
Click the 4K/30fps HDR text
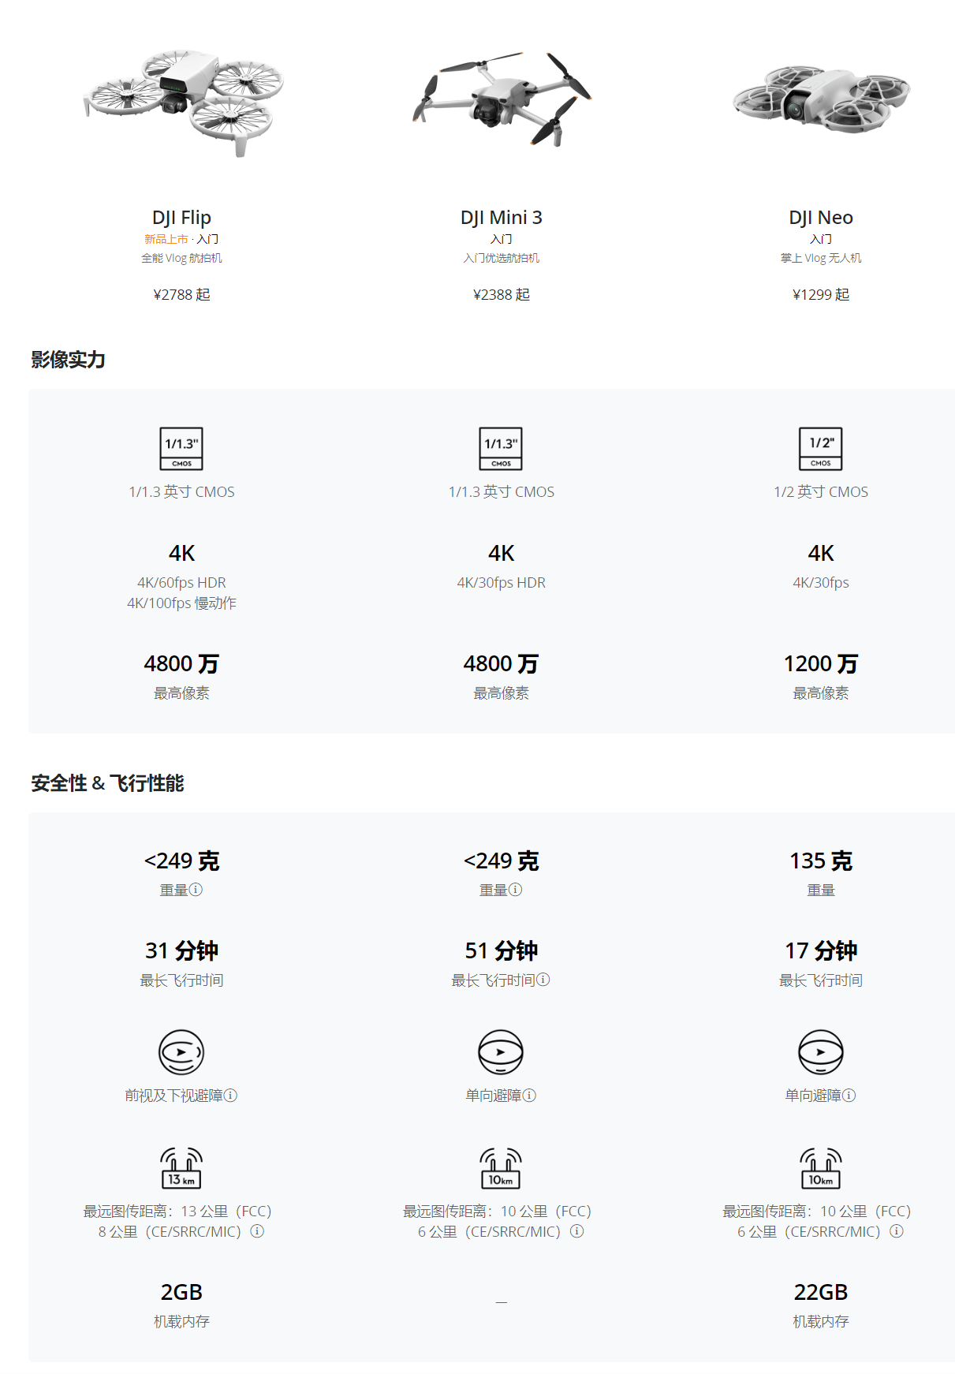click(x=502, y=583)
